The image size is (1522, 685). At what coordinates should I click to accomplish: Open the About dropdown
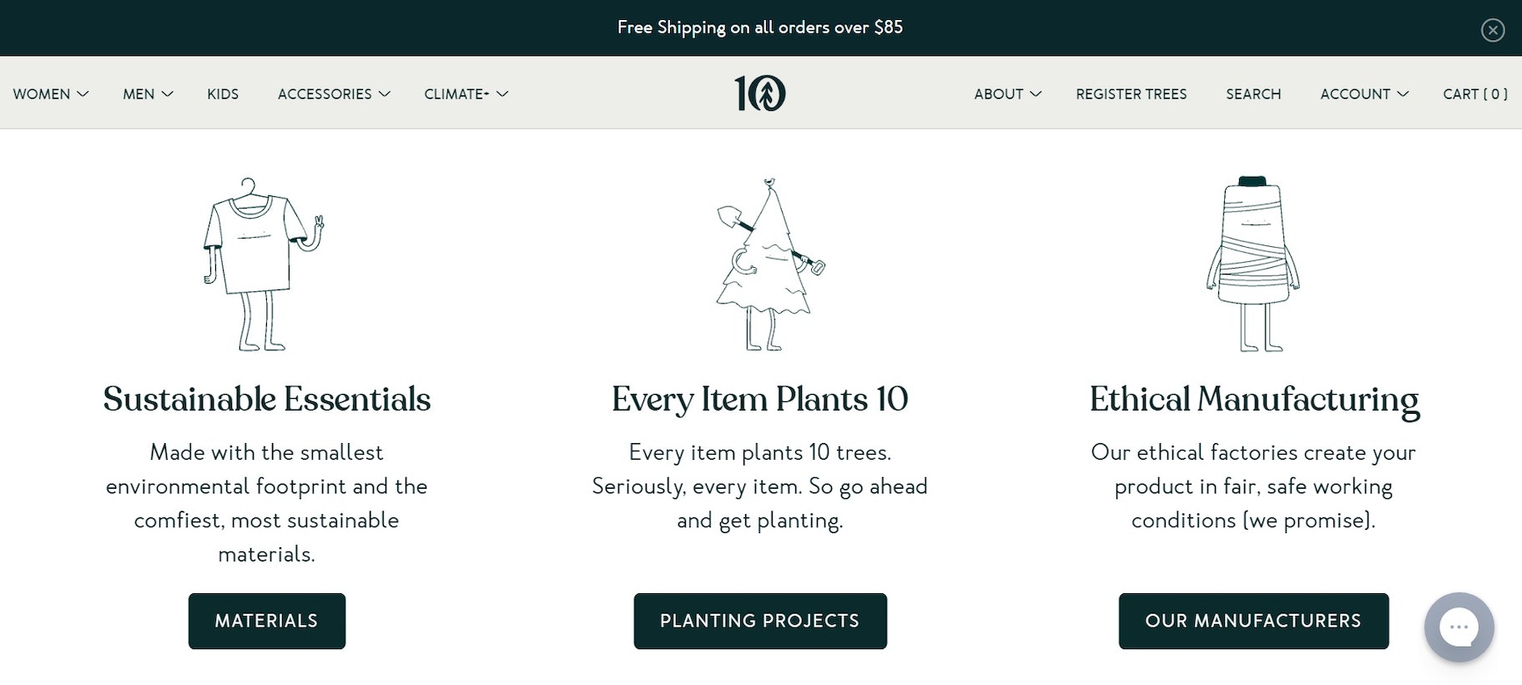(1007, 94)
